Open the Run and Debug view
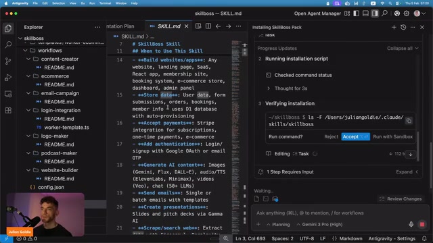 tap(8, 78)
